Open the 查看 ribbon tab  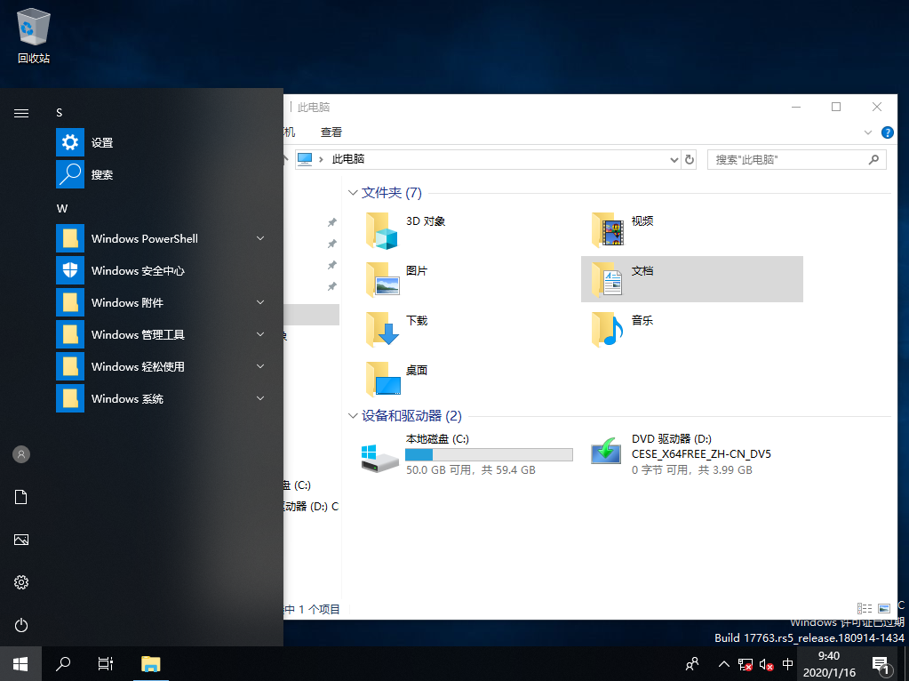331,132
